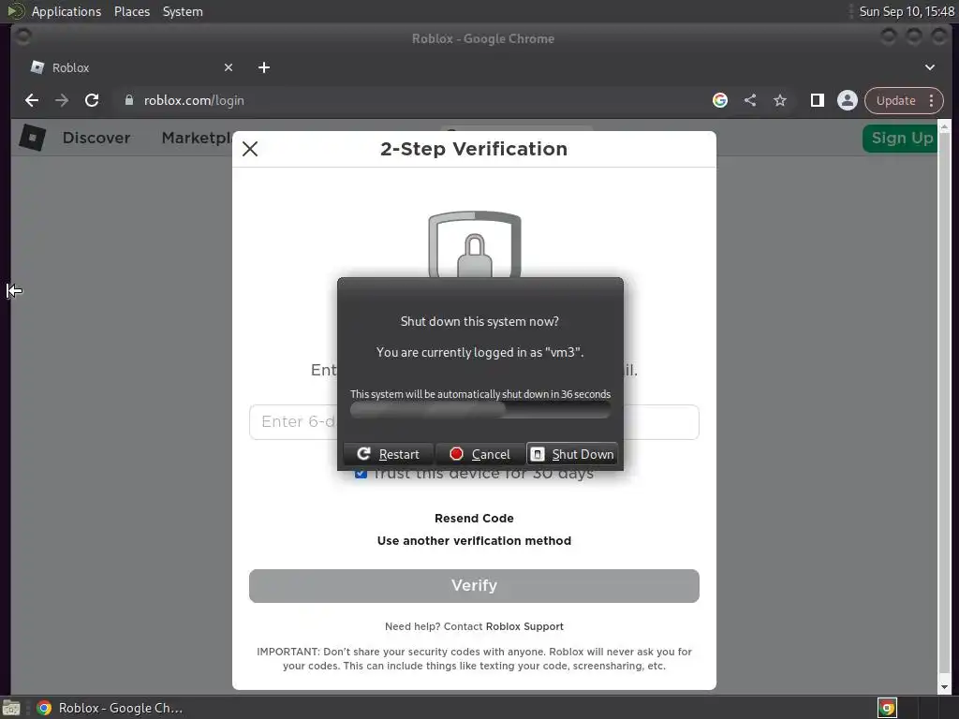
Task: Share this page via share icon
Action: (750, 100)
